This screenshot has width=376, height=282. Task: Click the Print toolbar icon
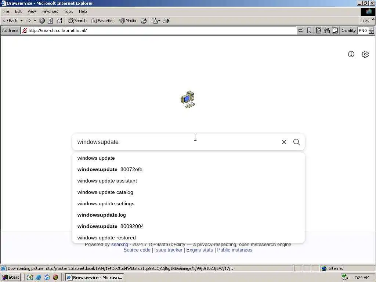click(166, 21)
